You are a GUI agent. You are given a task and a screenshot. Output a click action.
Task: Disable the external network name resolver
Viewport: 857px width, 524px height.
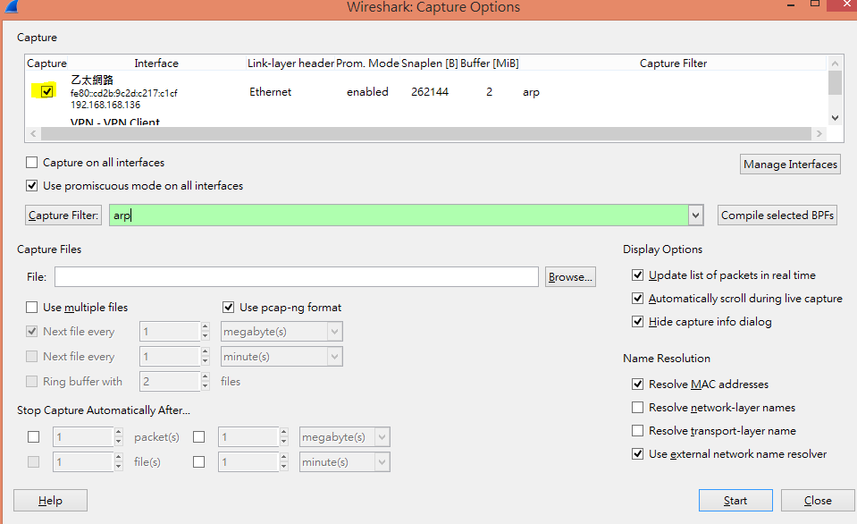coord(637,453)
